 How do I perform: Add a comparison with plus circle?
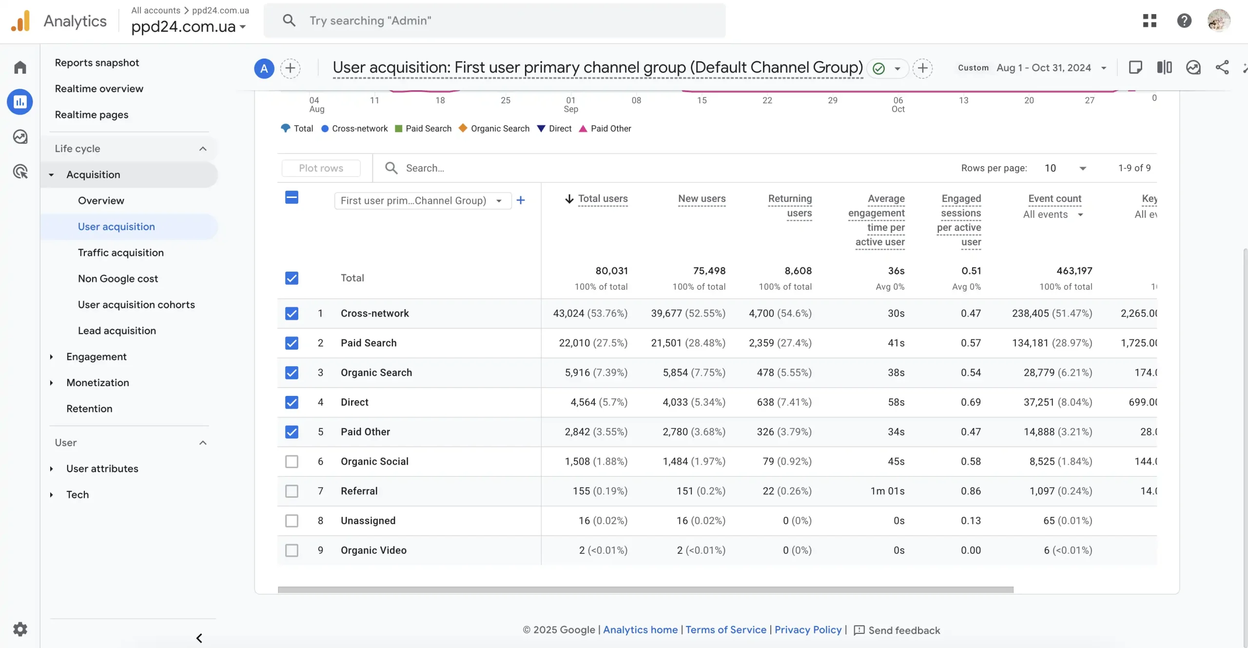pos(290,68)
